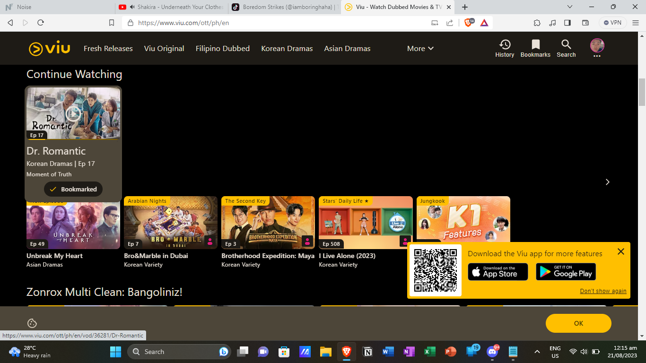Open the watch History icon

[505, 48]
